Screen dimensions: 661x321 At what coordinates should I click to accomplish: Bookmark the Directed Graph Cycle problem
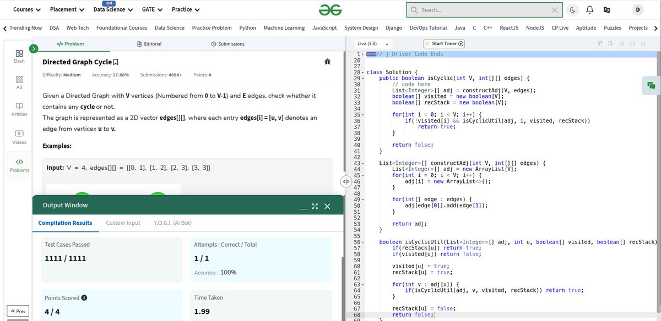coord(116,62)
